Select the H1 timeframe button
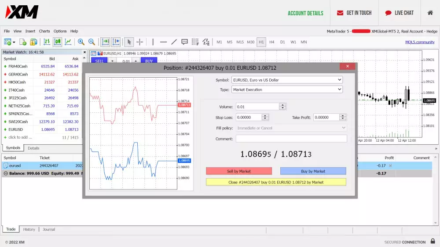The width and height of the screenshot is (440, 247). point(261,42)
